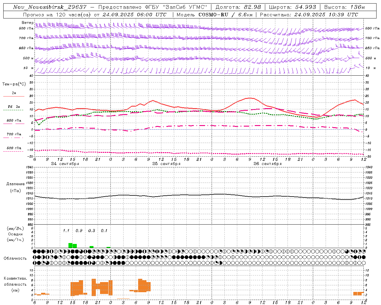Click the 700 гПа temperature legend label
The width and height of the screenshot is (381, 305).
click(x=14, y=134)
